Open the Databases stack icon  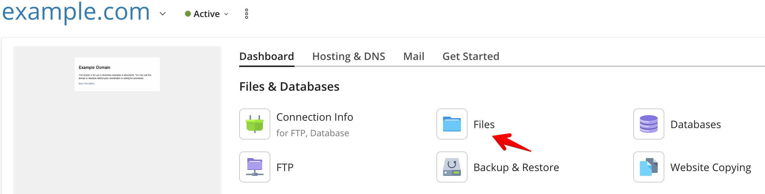tap(649, 124)
